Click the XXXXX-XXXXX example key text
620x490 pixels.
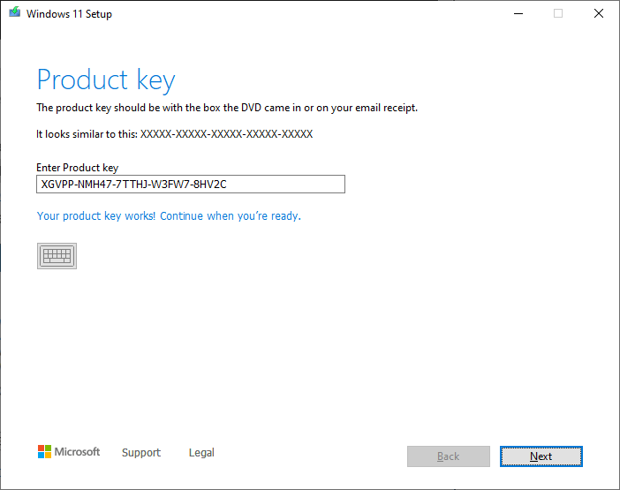(227, 134)
